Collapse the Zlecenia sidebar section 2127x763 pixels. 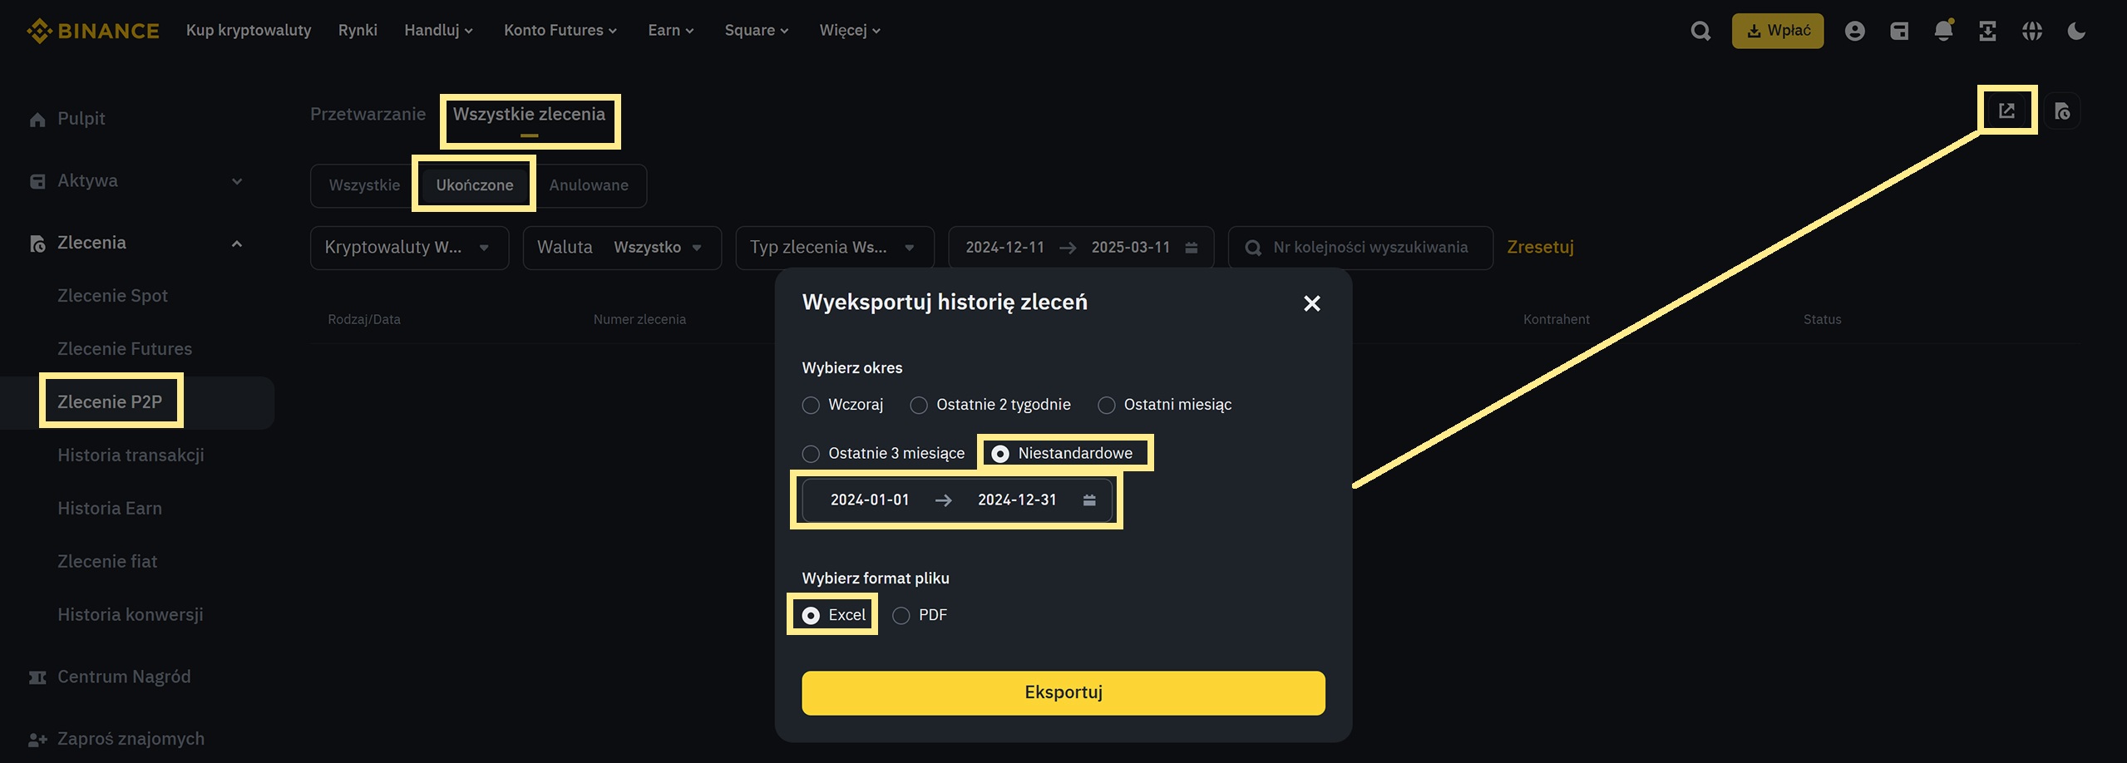tap(236, 244)
